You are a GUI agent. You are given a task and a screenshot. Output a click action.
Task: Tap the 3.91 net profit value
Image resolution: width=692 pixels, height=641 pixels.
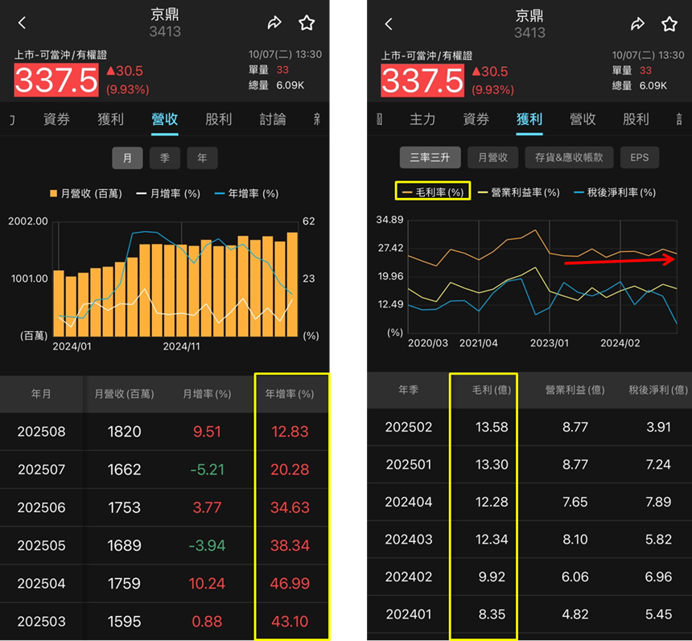[658, 427]
